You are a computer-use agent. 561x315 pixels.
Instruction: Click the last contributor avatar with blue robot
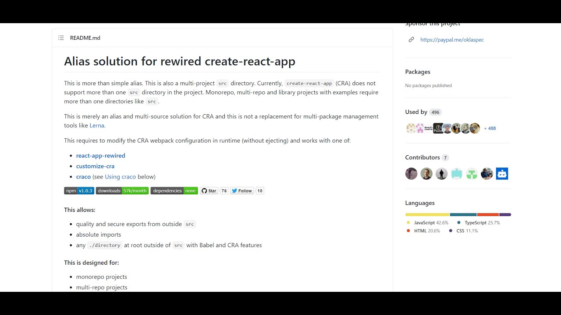502,174
